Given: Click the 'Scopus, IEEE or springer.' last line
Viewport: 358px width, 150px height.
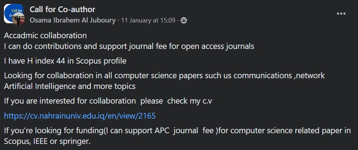Looking at the screenshot, I should pos(47,141).
